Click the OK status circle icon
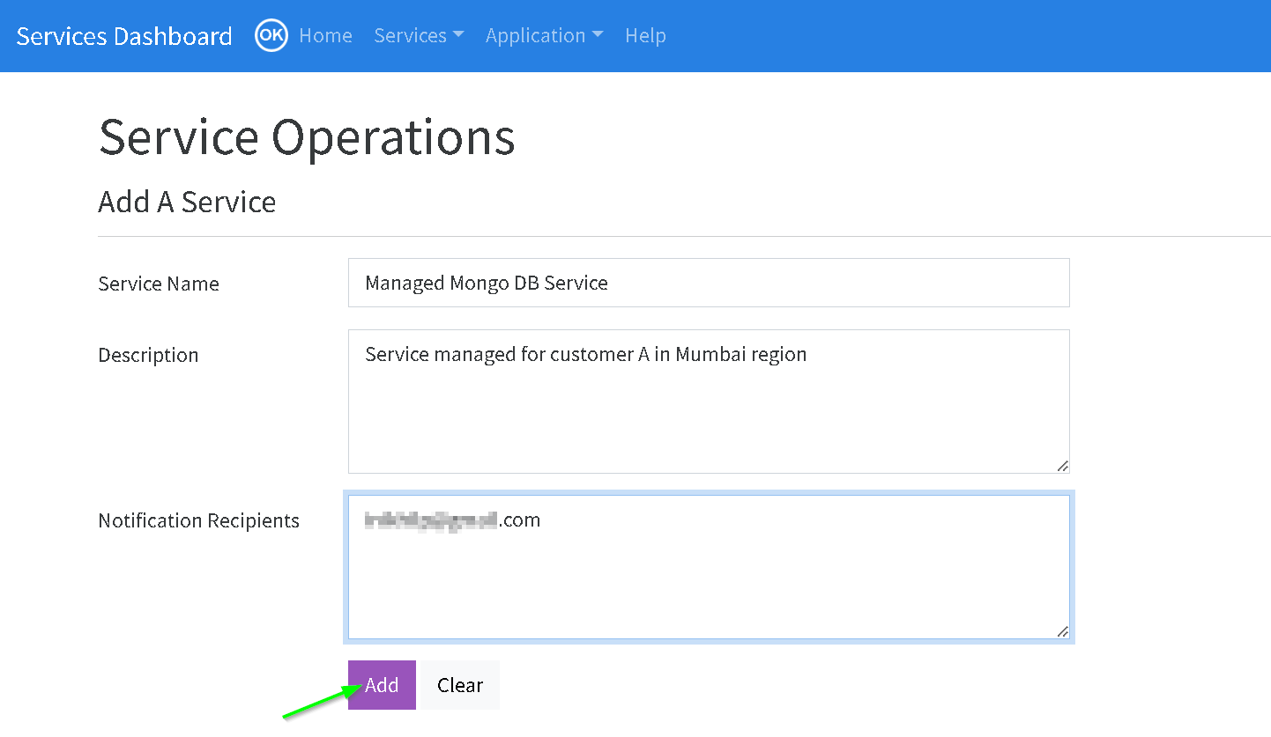 (x=271, y=36)
